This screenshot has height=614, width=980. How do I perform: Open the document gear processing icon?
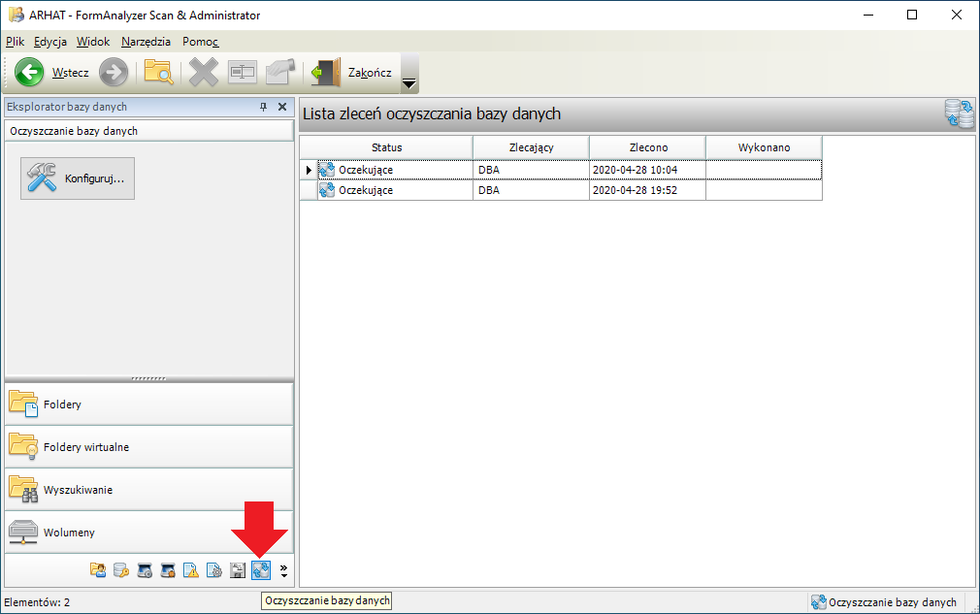point(214,569)
